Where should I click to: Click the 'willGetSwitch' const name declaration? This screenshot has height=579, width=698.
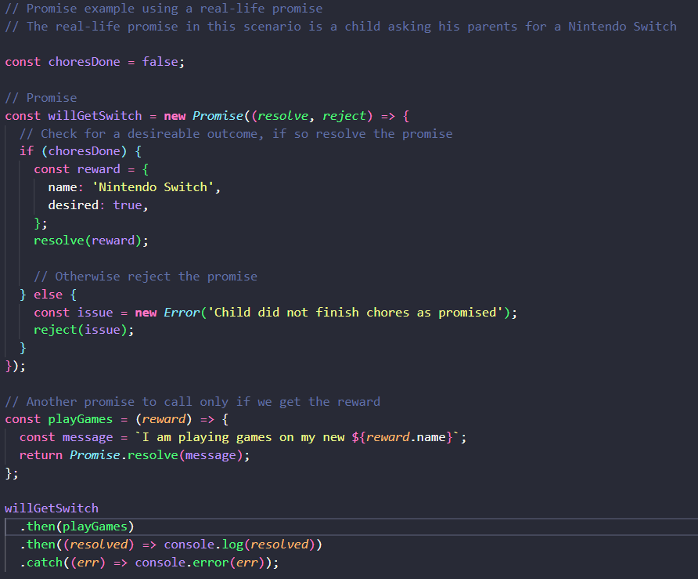95,116
